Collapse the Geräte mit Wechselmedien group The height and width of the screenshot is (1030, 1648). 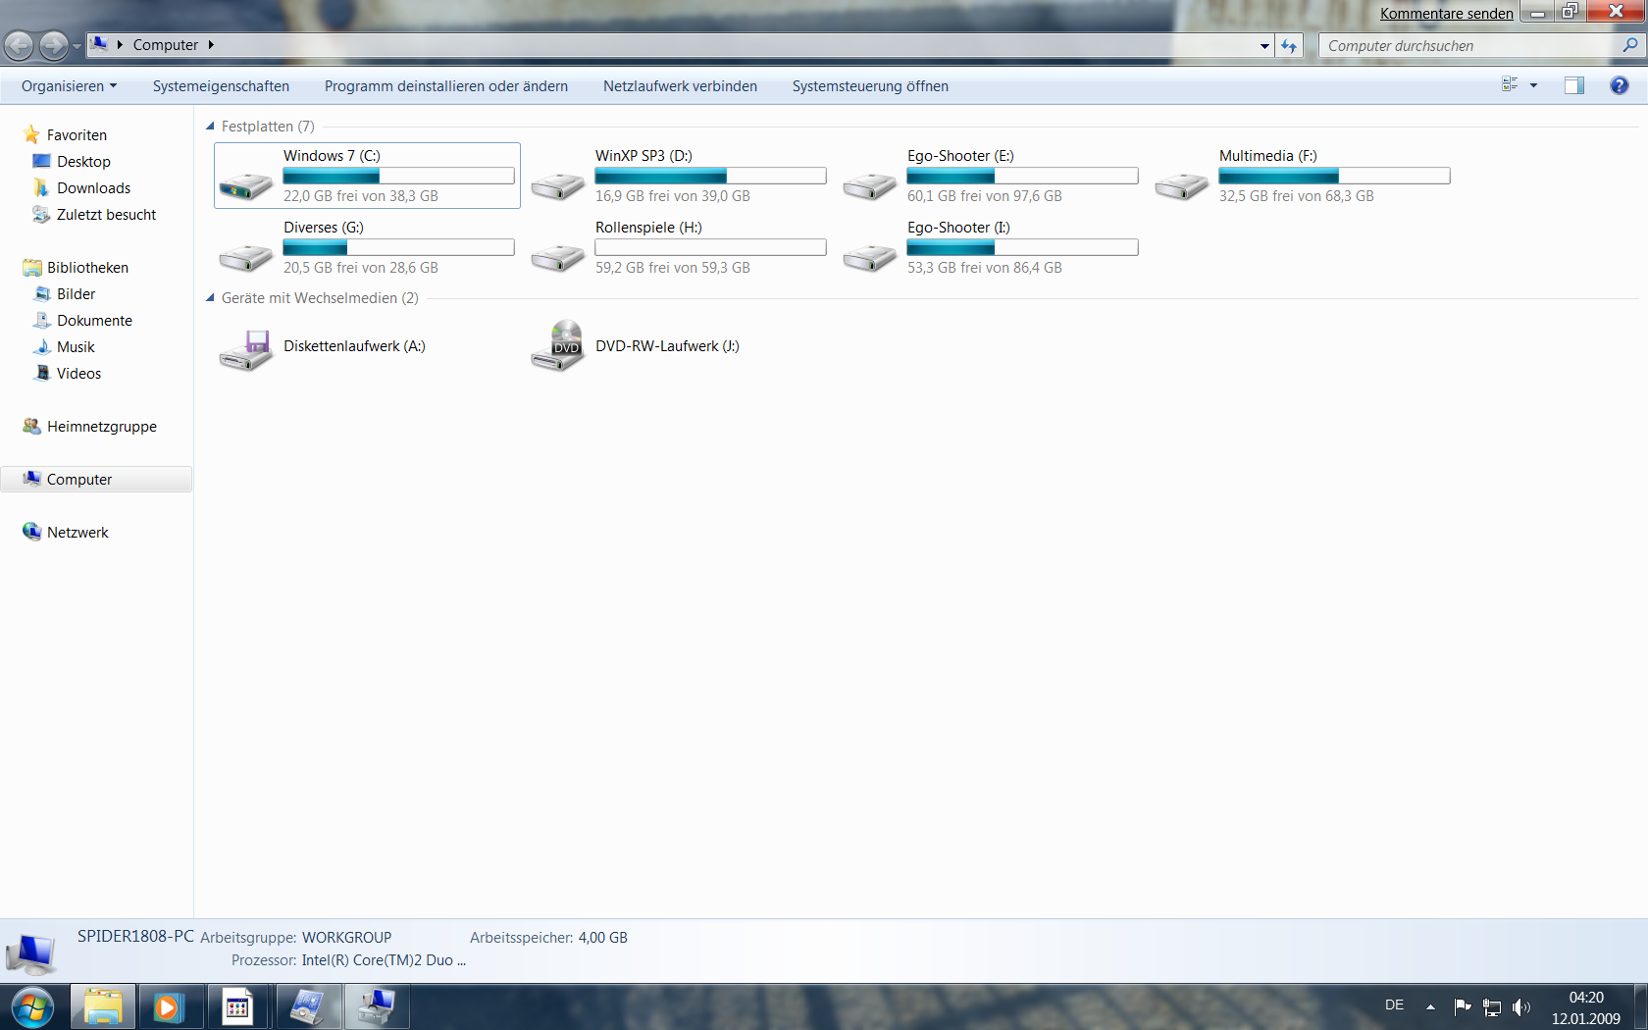(x=210, y=298)
